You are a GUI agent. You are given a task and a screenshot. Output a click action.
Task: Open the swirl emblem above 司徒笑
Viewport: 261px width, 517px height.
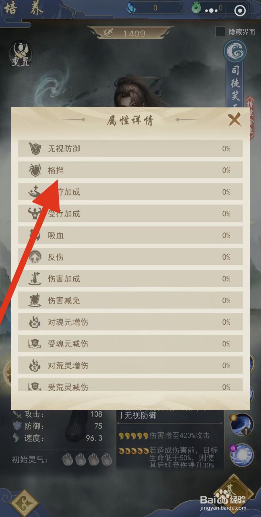(235, 51)
